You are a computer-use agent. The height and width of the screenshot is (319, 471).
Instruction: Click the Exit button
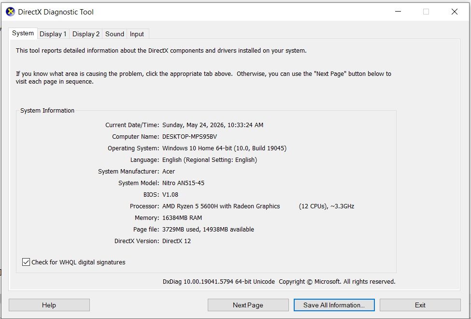click(420, 305)
